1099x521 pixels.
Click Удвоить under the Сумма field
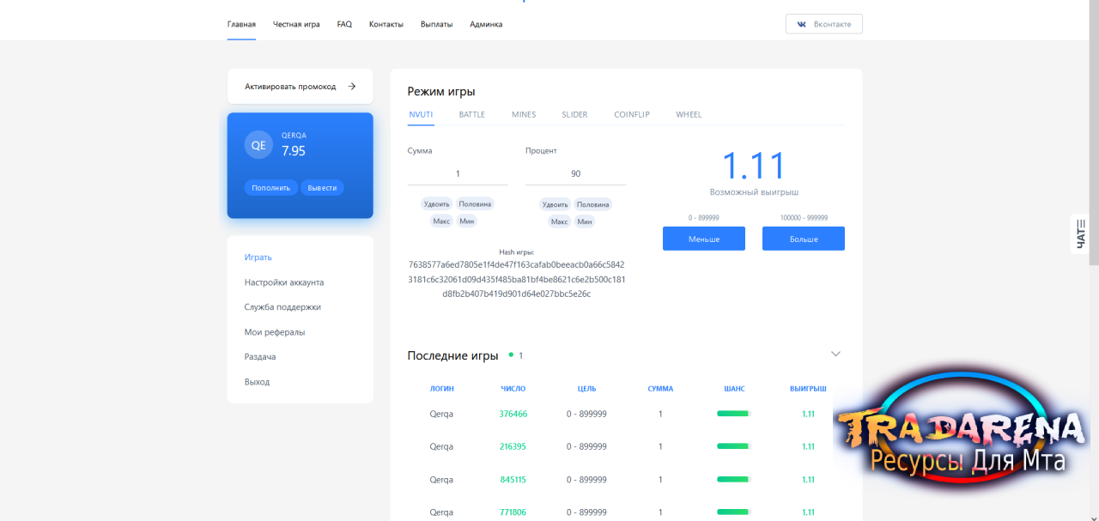(x=436, y=204)
